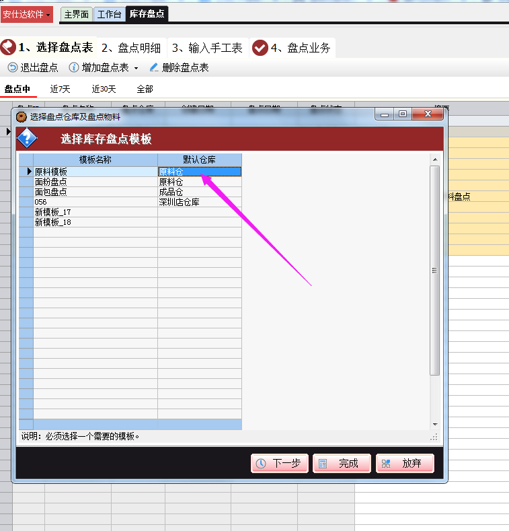Switch to the 主界面 tab
Screen dimensions: 509x531
point(77,14)
